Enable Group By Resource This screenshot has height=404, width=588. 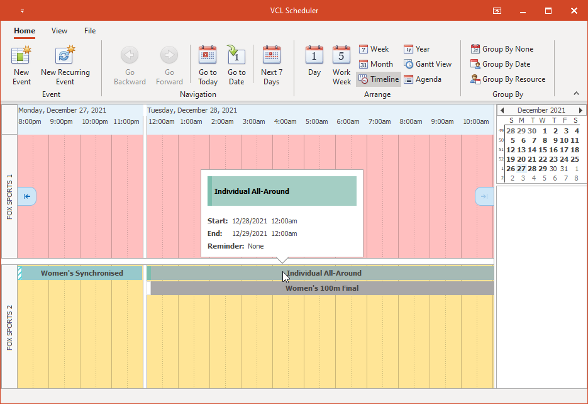pos(508,79)
